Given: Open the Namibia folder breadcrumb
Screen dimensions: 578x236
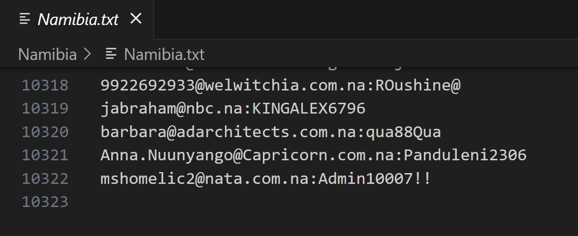Looking at the screenshot, I should [x=47, y=54].
